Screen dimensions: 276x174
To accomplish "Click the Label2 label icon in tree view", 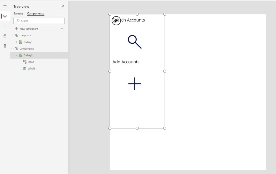I will 25,68.
